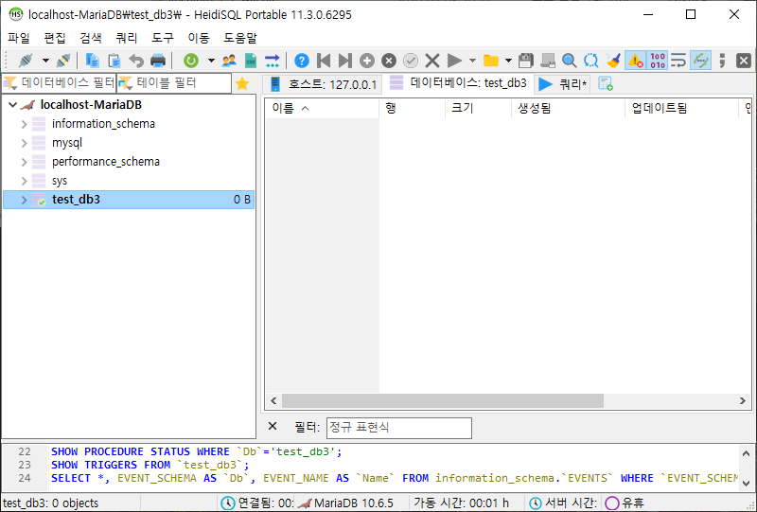Click the disconnect plug icon
Viewport: 757px width, 512px height.
[x=63, y=61]
